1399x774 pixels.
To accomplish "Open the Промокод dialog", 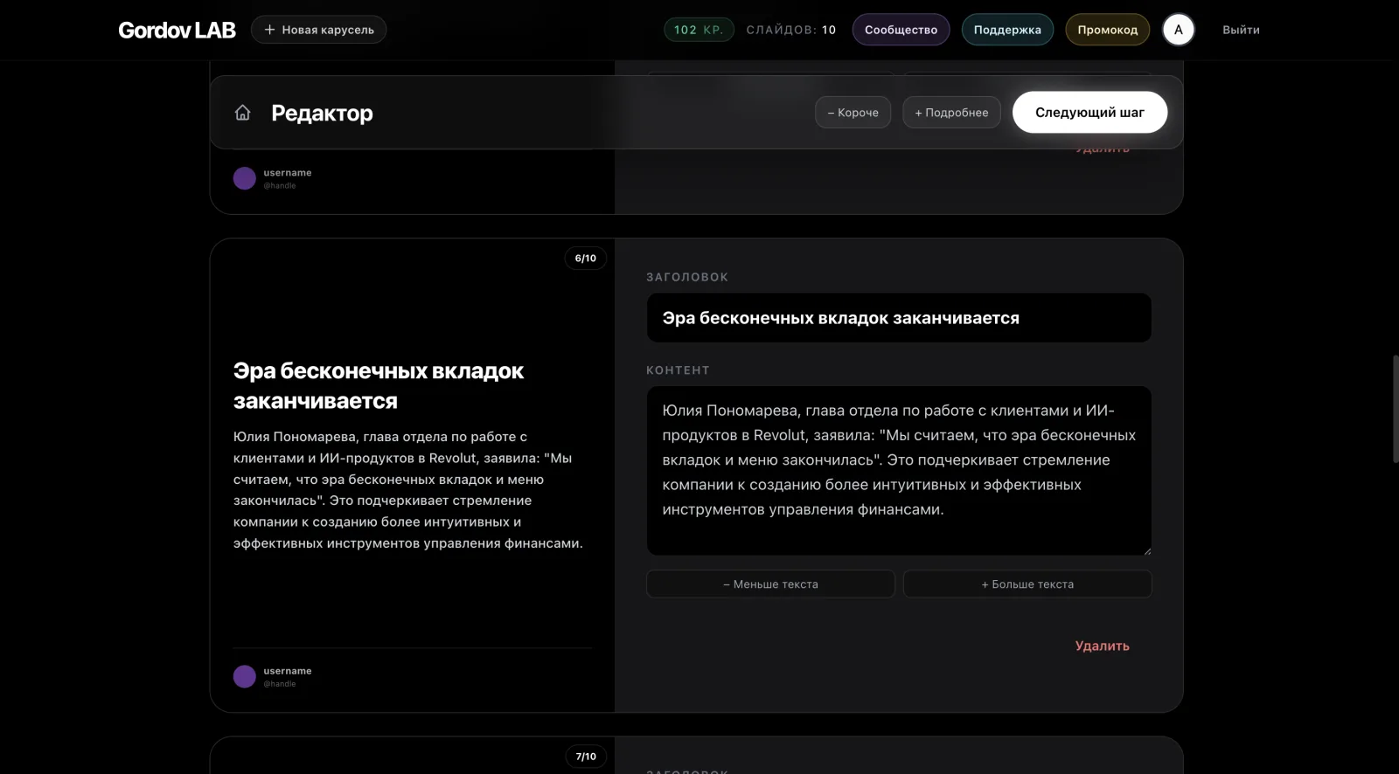I will 1107,30.
